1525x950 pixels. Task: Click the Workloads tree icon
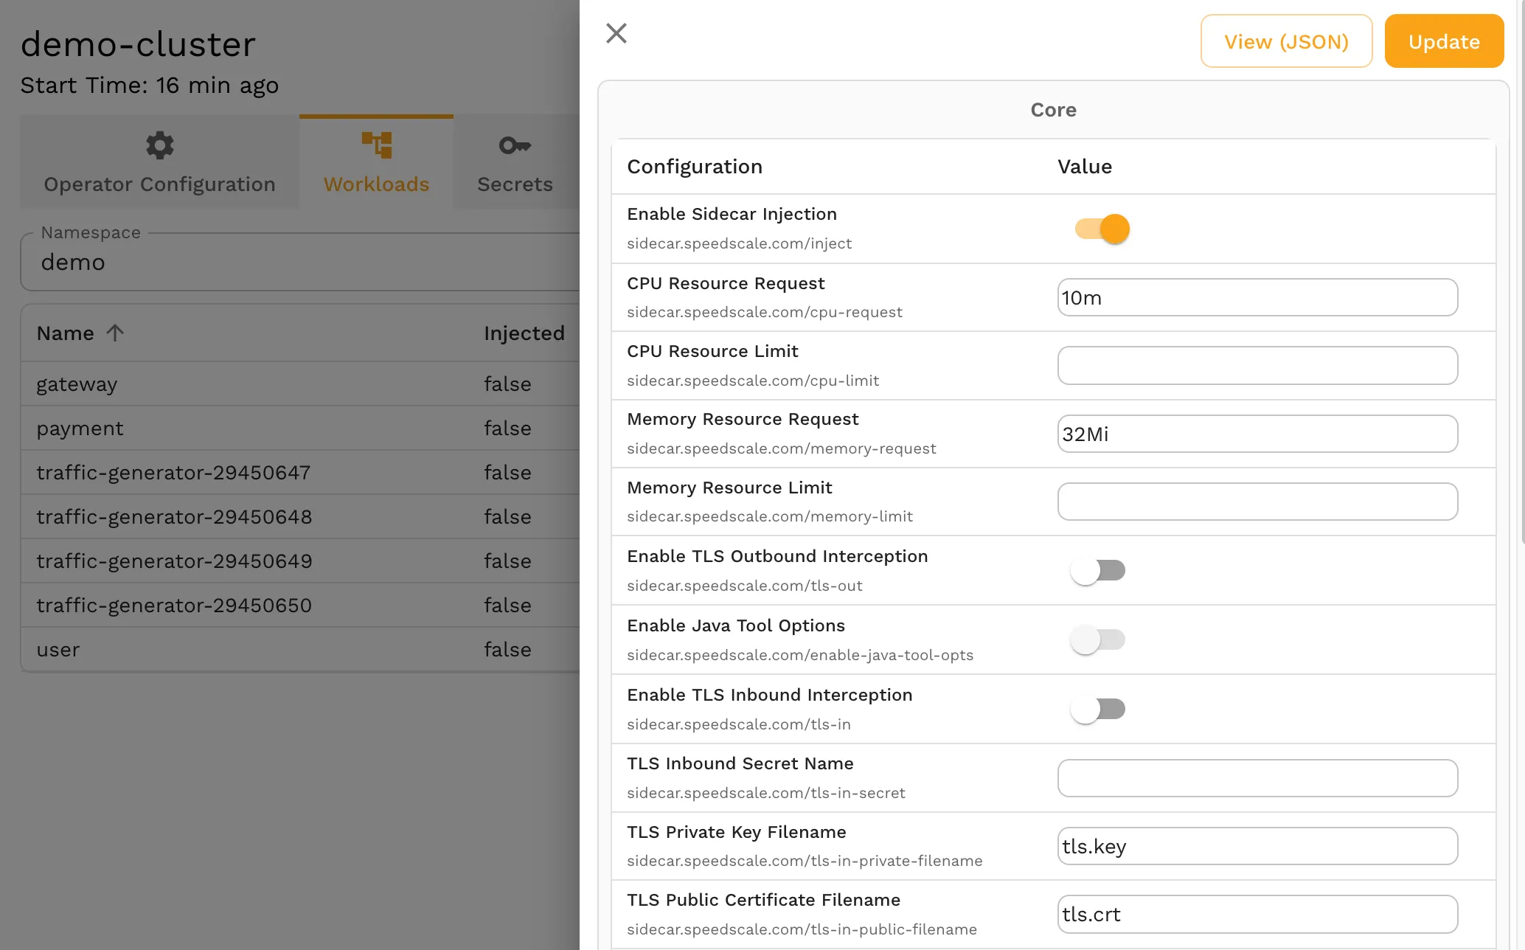(x=376, y=145)
